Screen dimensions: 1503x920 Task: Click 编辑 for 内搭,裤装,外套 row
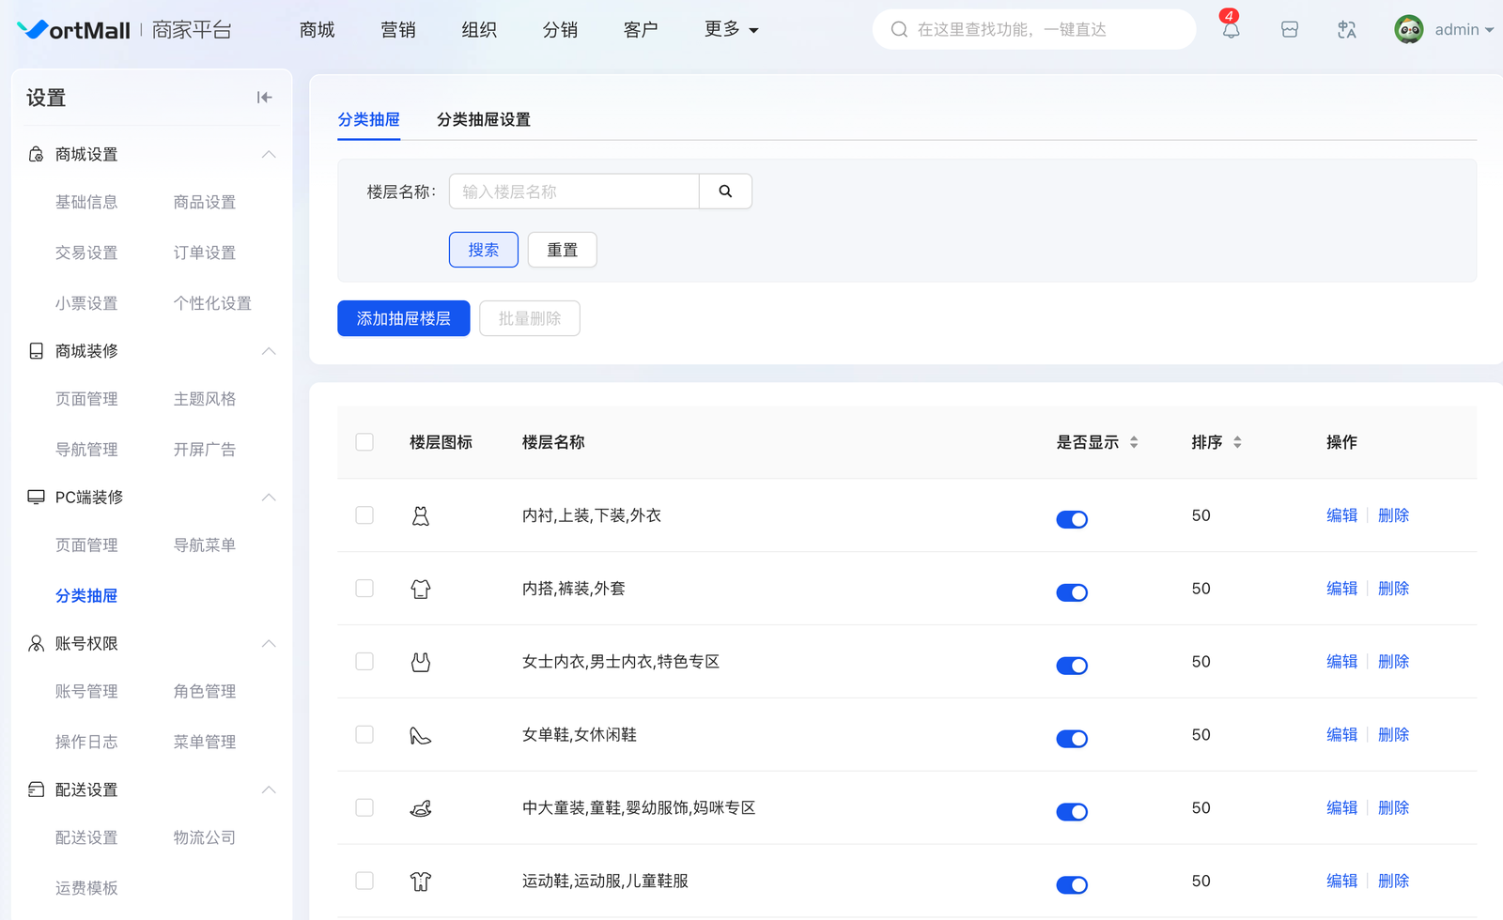(1341, 589)
